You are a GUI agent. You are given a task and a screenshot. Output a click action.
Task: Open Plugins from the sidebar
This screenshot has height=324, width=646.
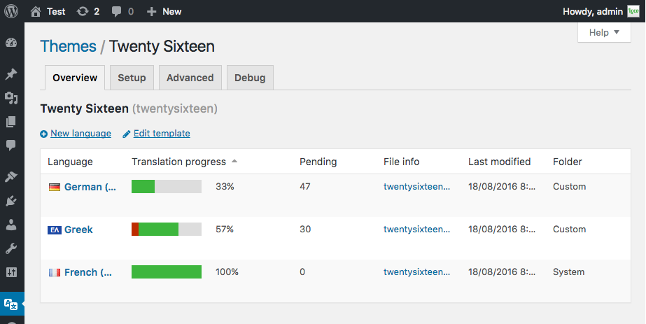(11, 201)
